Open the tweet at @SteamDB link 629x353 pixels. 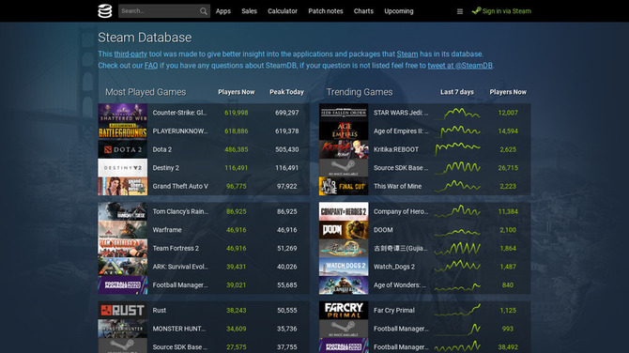[460, 66]
